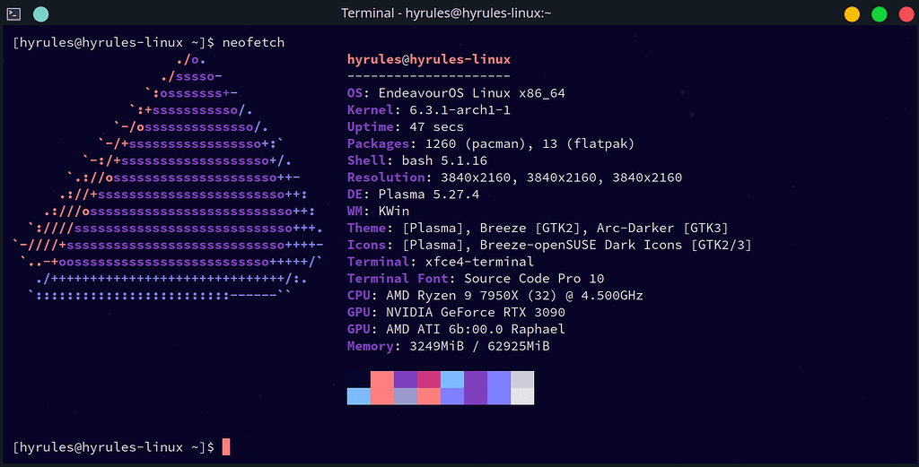Click 'Terminal Font: Source Code Pro 10'
The height and width of the screenshot is (467, 919).
476,279
